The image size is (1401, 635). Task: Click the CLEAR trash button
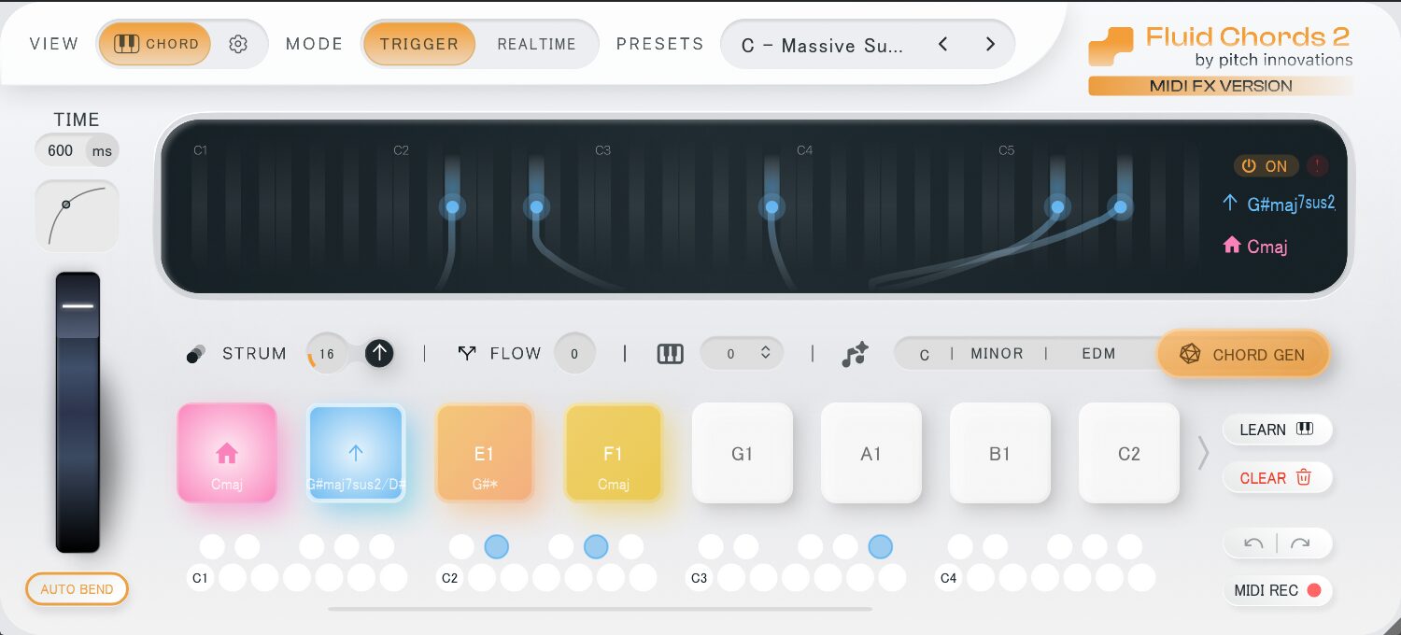pos(1277,477)
